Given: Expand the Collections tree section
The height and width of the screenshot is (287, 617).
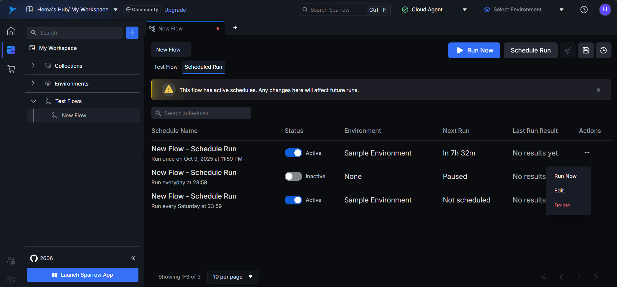Looking at the screenshot, I should point(33,66).
